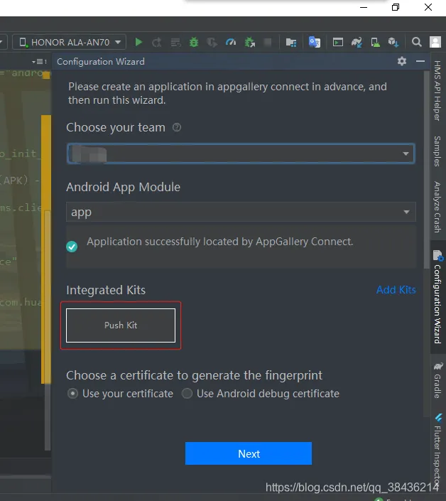Click the Apply Changes and Restart Activity icon
The image size is (446, 501).
[157, 42]
